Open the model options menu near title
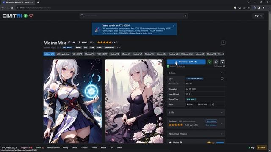This screenshot has width=271, height=152. pyautogui.click(x=223, y=43)
